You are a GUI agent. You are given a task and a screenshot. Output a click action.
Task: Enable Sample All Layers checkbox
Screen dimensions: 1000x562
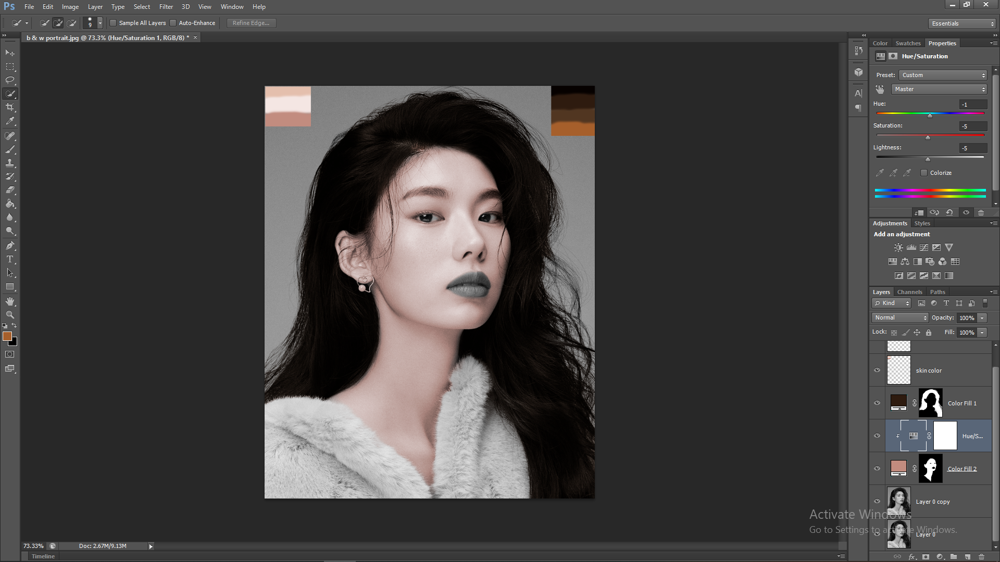[x=113, y=23]
